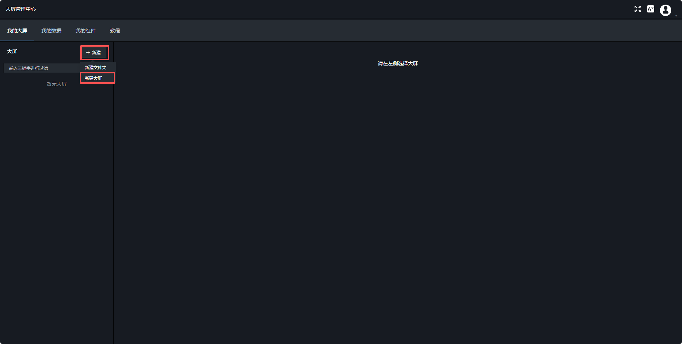682x344 pixels.
Task: Click empty area below 暂无大屏 in sidebar
Action: [x=57, y=214]
